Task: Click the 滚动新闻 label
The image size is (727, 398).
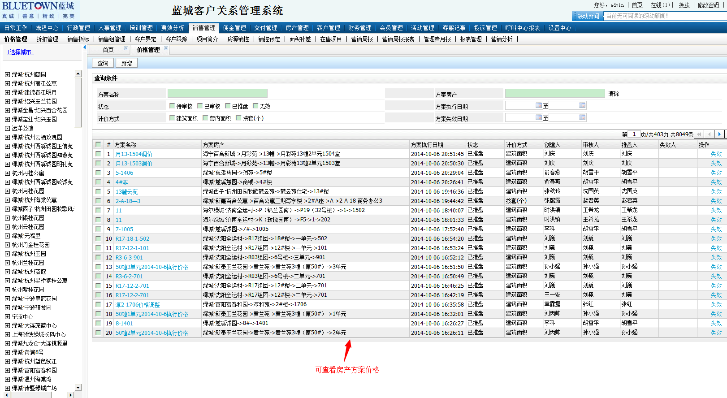Action: [588, 16]
